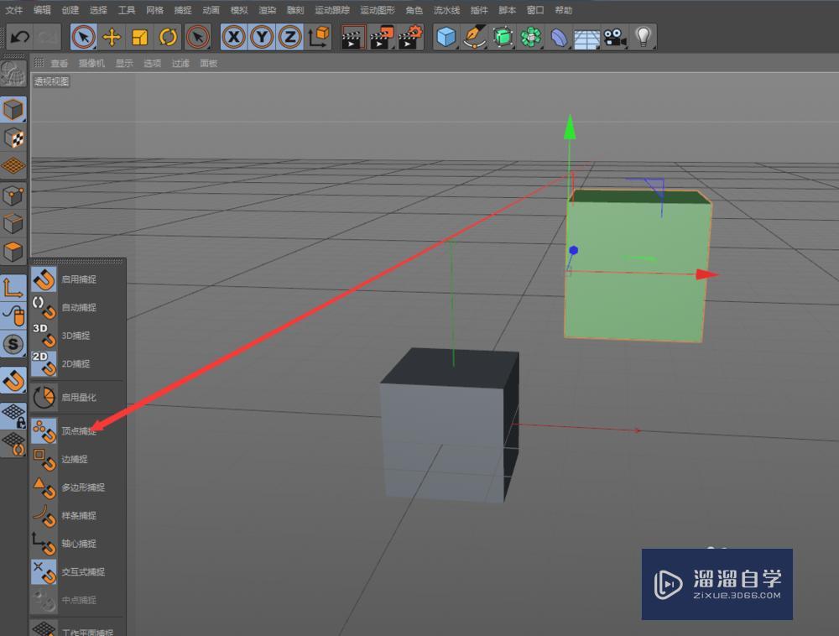
Task: Toggle 自动捕捉 option
Action: pyautogui.click(x=77, y=308)
